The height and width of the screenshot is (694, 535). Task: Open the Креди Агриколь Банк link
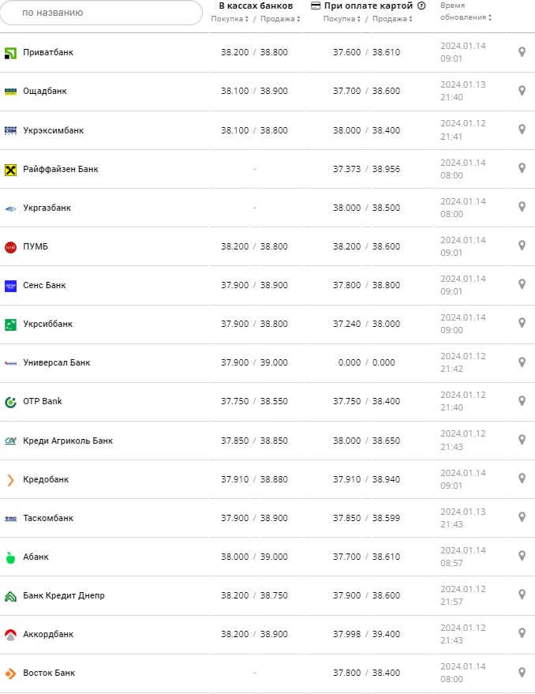[x=68, y=441]
